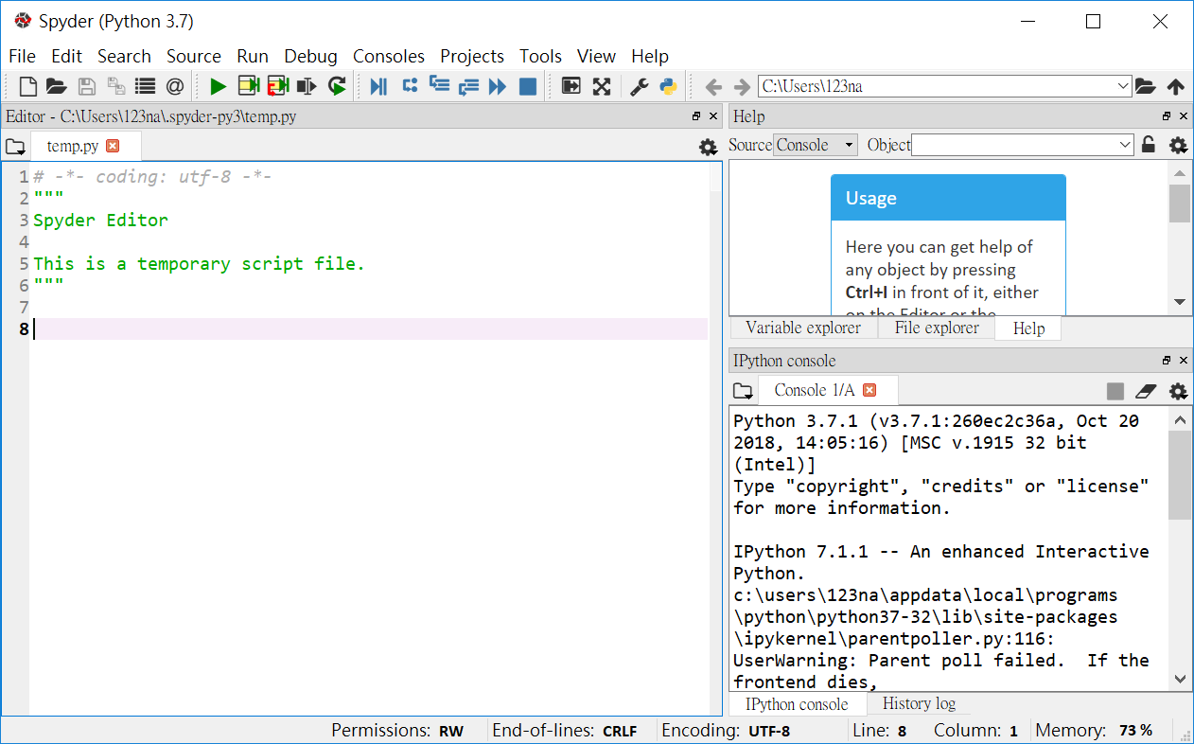Click the Object input field in Help
1194x744 pixels.
click(x=1014, y=145)
